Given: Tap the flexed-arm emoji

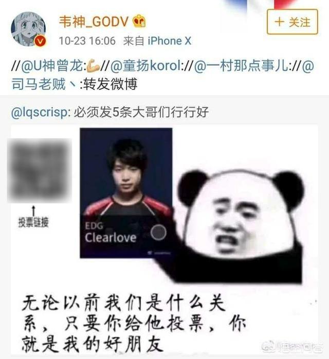Looking at the screenshot, I should (x=93, y=66).
